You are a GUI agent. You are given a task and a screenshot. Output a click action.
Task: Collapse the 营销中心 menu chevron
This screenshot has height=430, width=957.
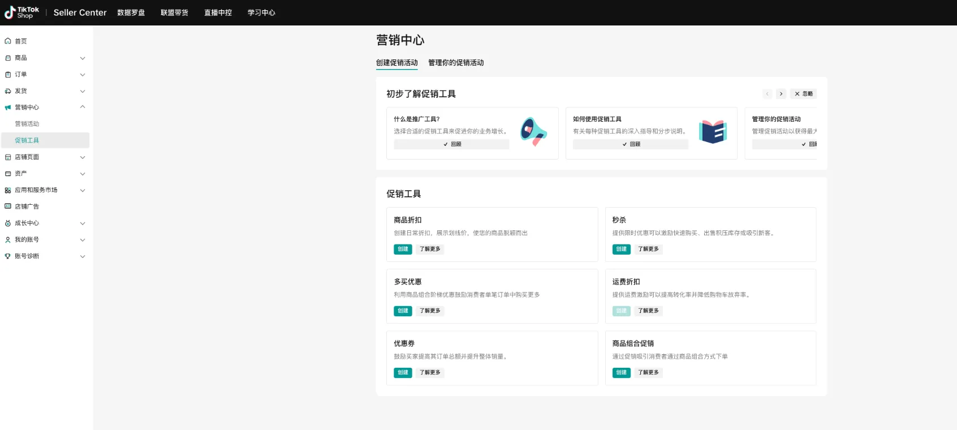83,107
